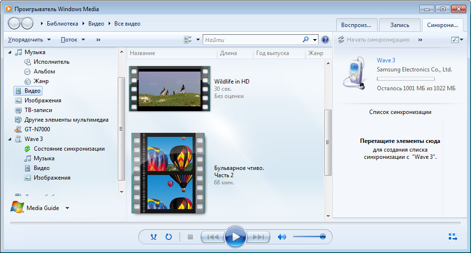This screenshot has width=471, height=253.
Task: Adjust the volume slider
Action: tap(309, 237)
